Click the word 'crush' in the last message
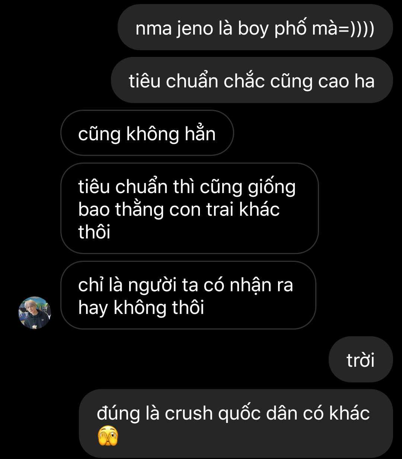The image size is (402, 459). 189,413
